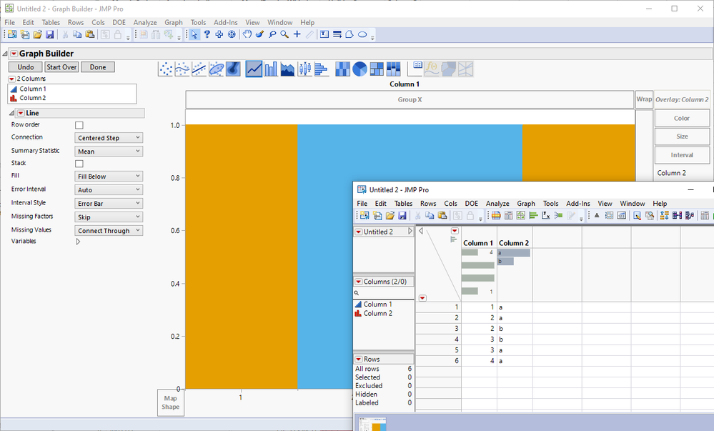Screen dimensions: 714x431
Task: Click the columns search field in data table
Action: click(x=384, y=293)
